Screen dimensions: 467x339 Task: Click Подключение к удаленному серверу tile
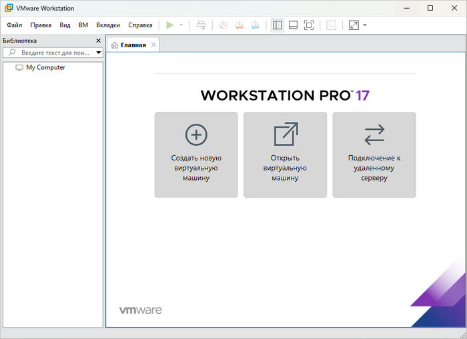point(374,155)
